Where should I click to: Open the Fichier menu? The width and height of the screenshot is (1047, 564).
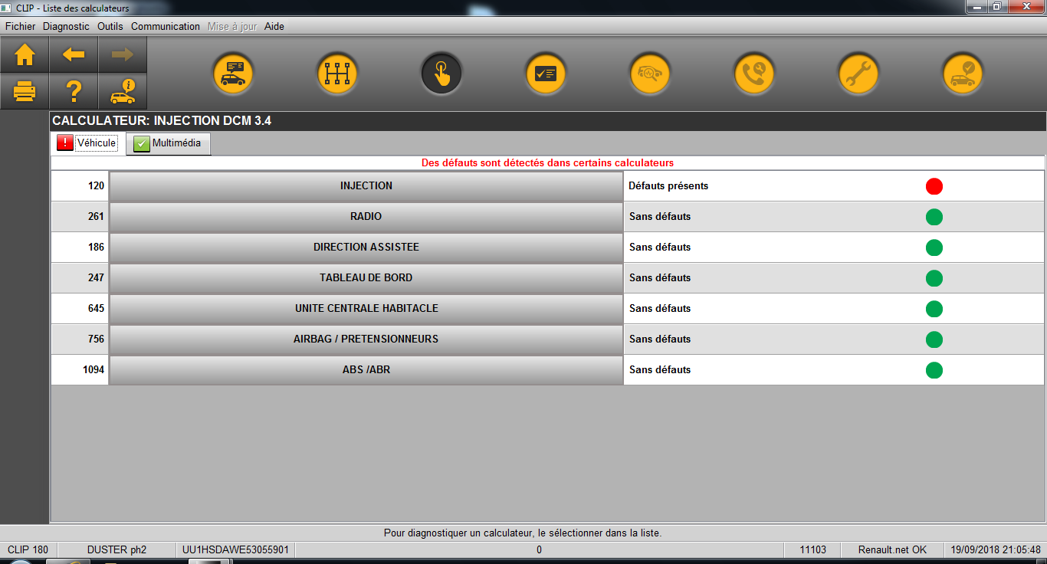[21, 26]
